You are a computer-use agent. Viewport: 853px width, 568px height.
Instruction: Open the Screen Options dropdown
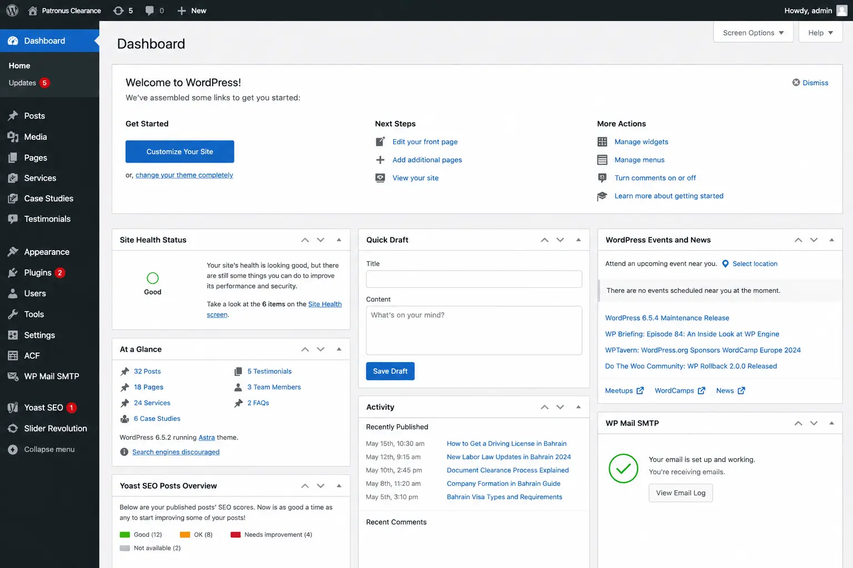[753, 33]
